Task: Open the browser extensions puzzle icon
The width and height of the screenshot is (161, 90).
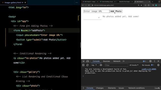Action: point(149,5)
